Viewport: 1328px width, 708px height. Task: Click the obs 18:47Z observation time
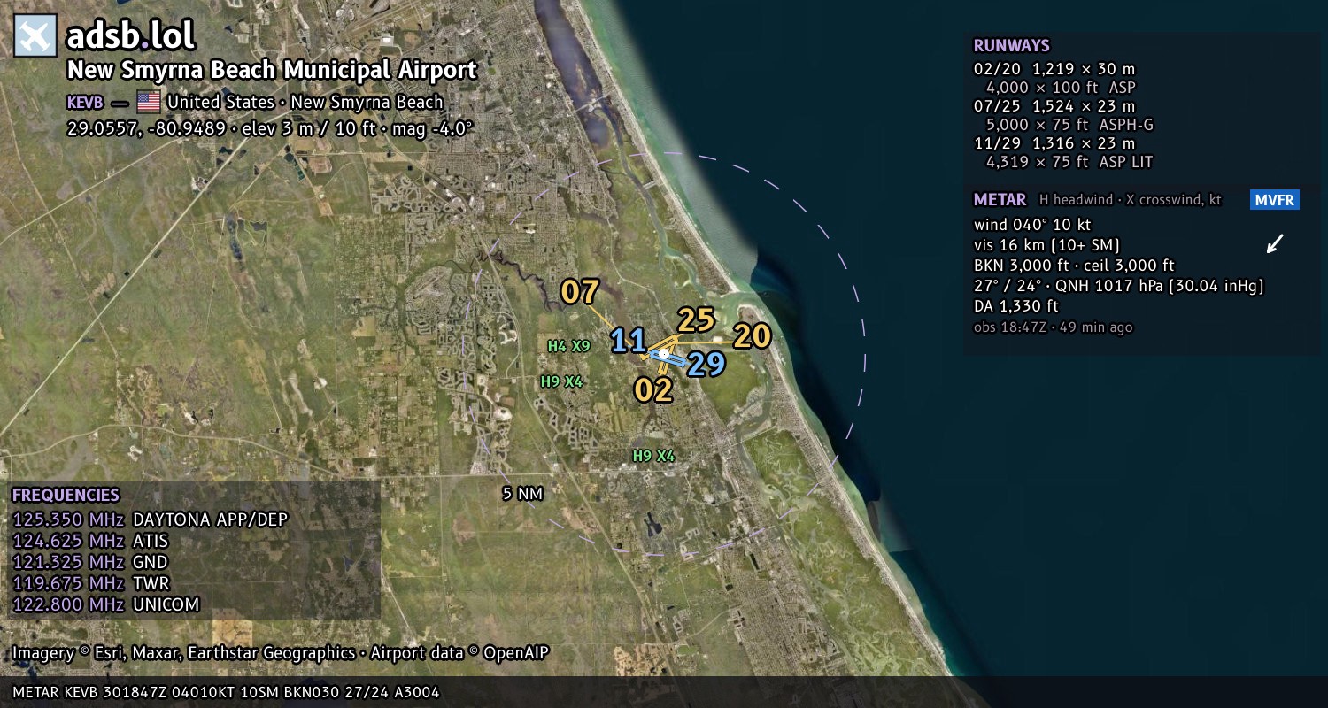tap(1054, 327)
